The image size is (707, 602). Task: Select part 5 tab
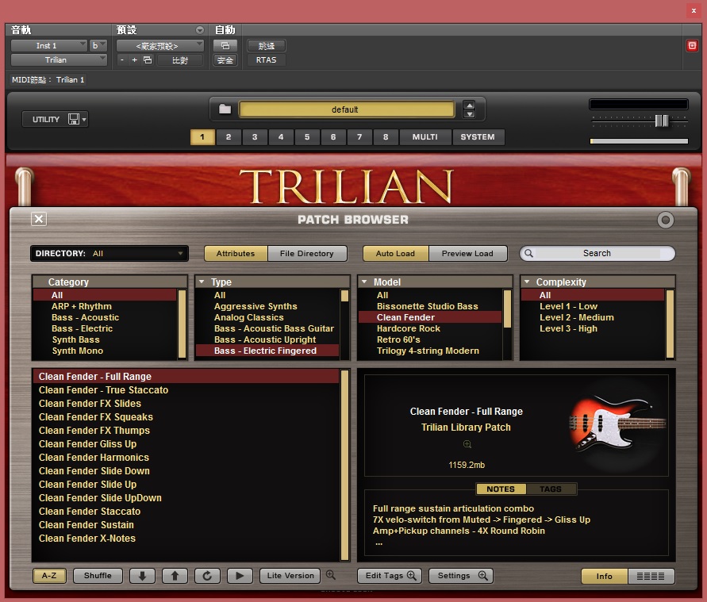click(307, 136)
